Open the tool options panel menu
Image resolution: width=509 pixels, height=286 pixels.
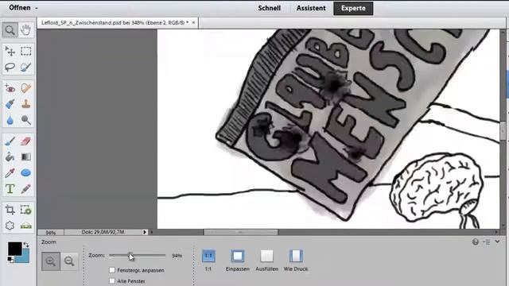pos(486,242)
